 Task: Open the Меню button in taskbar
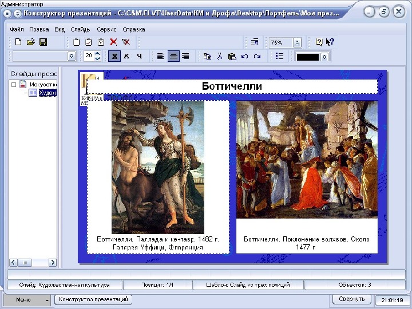[x=27, y=300]
